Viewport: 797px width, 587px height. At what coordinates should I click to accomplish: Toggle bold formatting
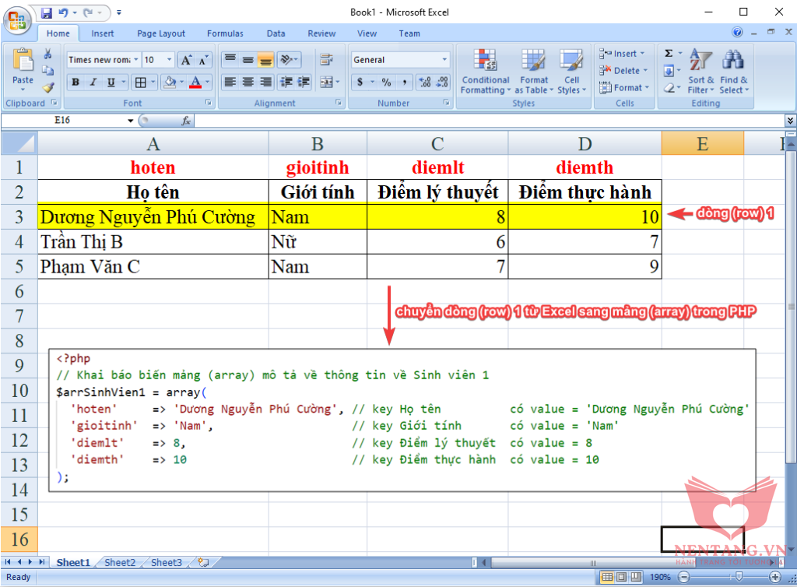[75, 83]
